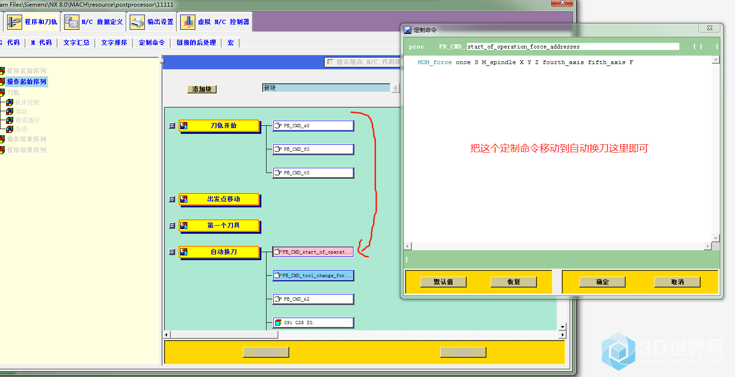735x377 pixels.
Task: Confirm with 确定 in the dialog
Action: tap(602, 282)
